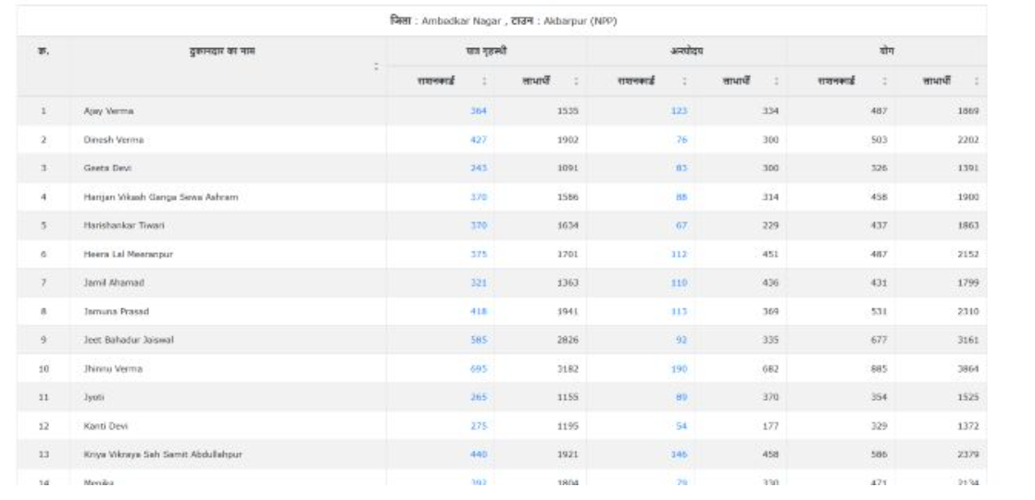Sort by पात्र गृहस्थी लाभार्थी column icon
Viewport: 1035px width, 500px height.
point(577,81)
